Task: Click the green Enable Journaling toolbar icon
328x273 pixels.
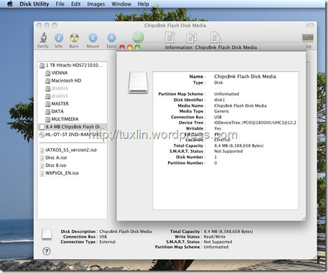Action: pos(138,37)
